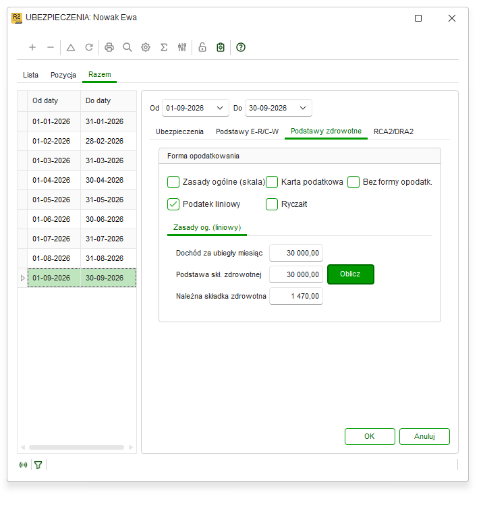
Task: Check the Ryczałt checkbox
Action: tap(272, 204)
